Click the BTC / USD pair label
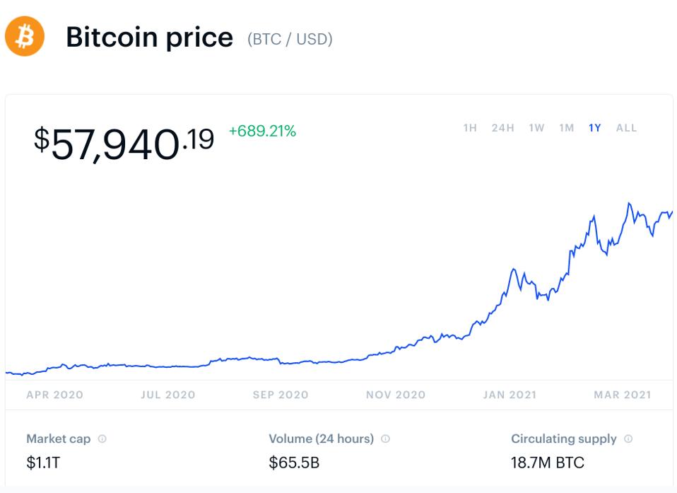The width and height of the screenshot is (677, 493). pyautogui.click(x=290, y=39)
